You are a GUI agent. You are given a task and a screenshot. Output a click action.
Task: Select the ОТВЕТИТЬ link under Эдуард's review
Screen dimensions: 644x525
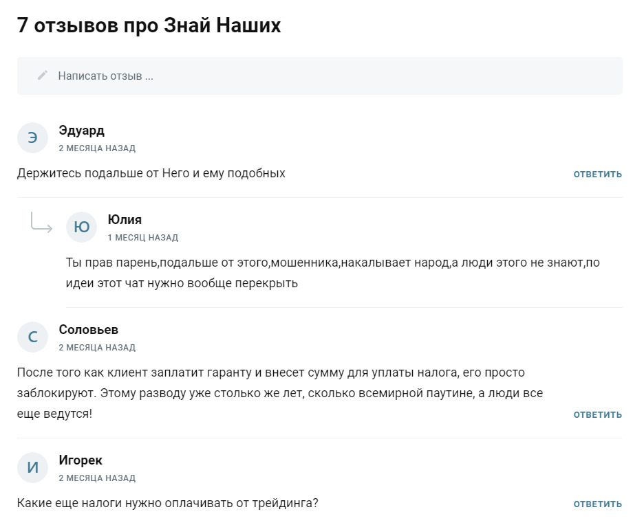[596, 174]
